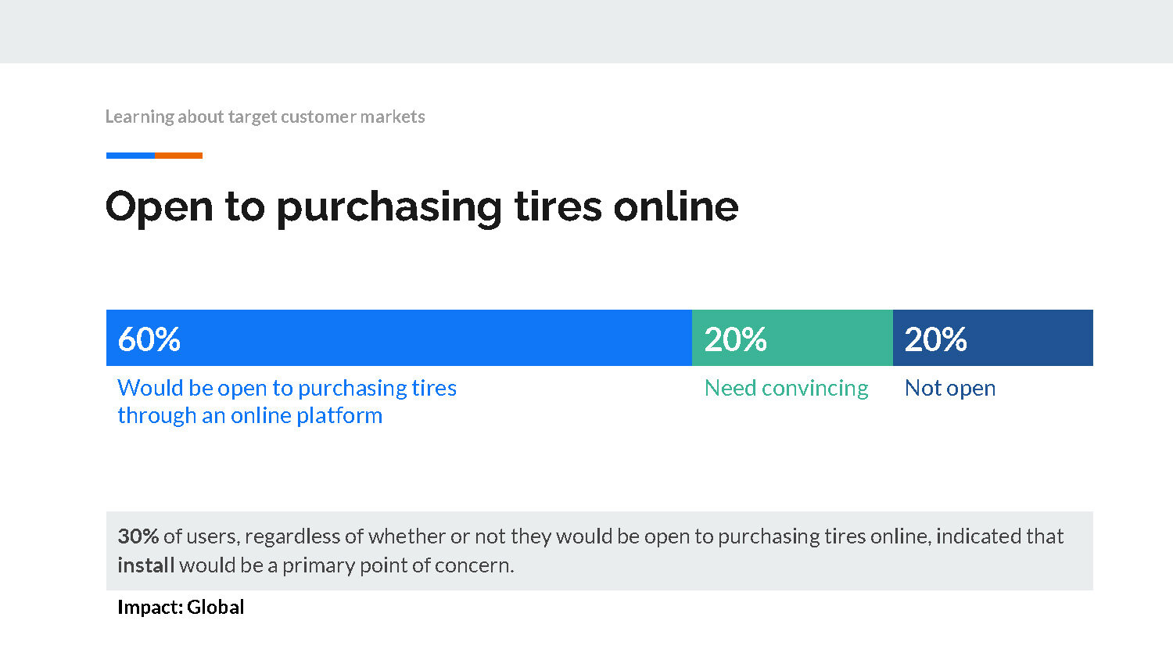Click the white '60%' percentage number
Viewport: 1173px width, 660px height.
[x=149, y=339]
